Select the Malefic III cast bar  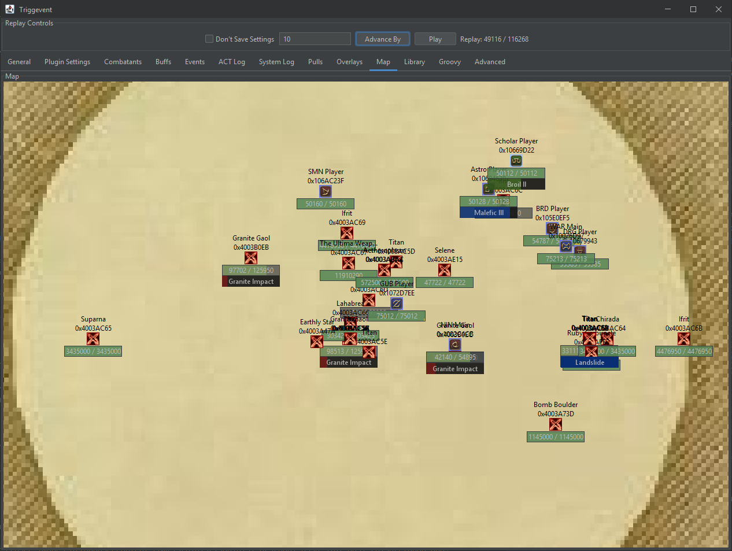pyautogui.click(x=489, y=212)
